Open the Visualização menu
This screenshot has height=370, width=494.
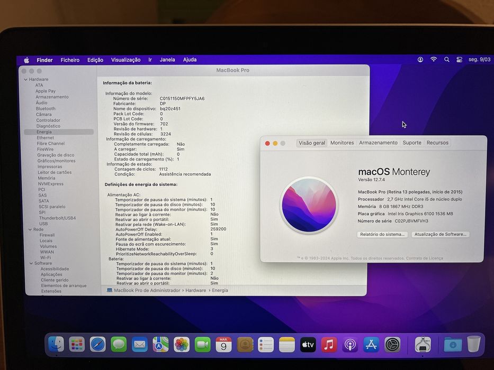click(x=125, y=60)
